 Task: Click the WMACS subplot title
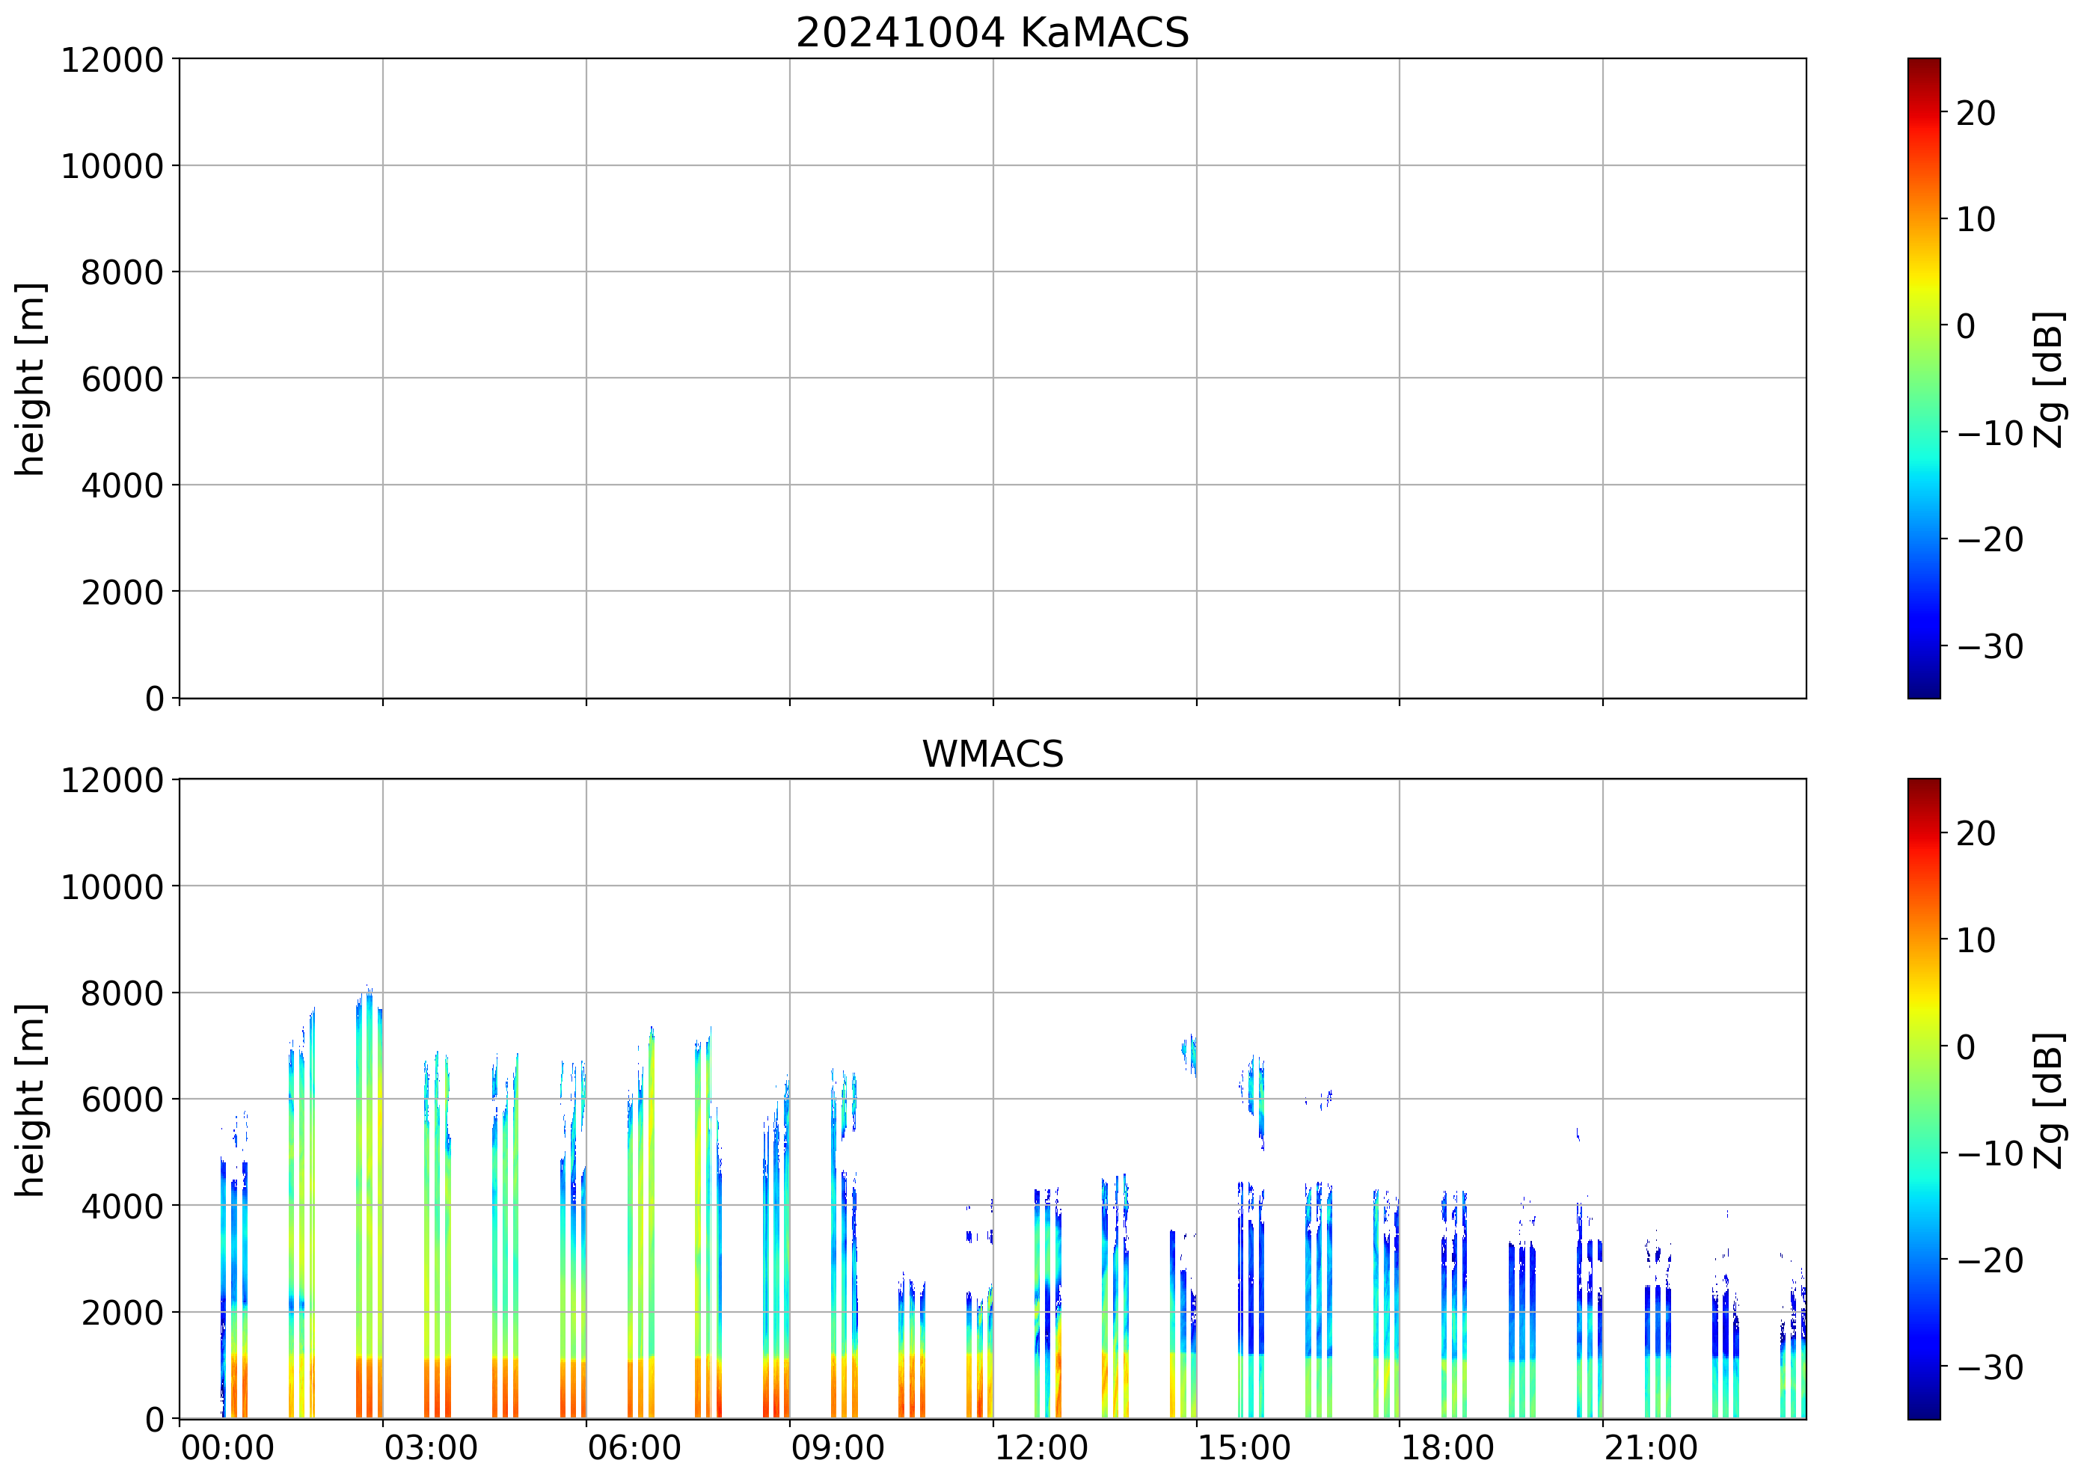pos(993,754)
